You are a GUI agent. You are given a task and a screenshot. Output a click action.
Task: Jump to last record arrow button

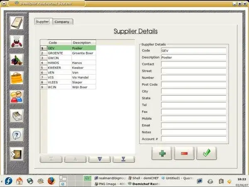124,159
